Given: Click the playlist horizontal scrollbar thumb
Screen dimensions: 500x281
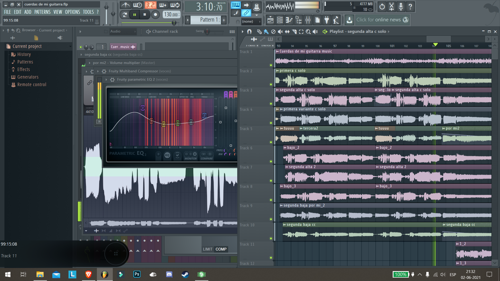Looking at the screenshot, I should pyautogui.click(x=439, y=39).
